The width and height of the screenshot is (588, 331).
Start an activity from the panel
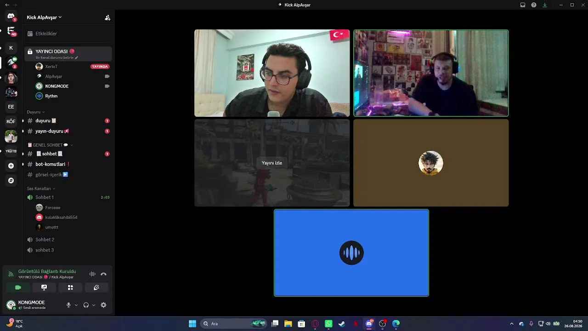click(70, 287)
